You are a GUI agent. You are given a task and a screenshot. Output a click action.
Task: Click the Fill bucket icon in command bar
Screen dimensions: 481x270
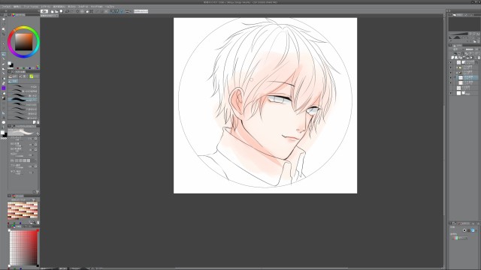coord(87,11)
